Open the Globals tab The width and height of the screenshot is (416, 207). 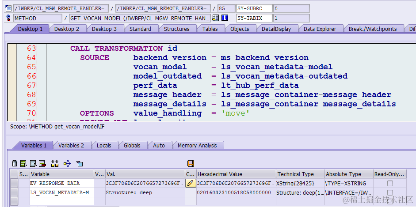click(x=132, y=145)
